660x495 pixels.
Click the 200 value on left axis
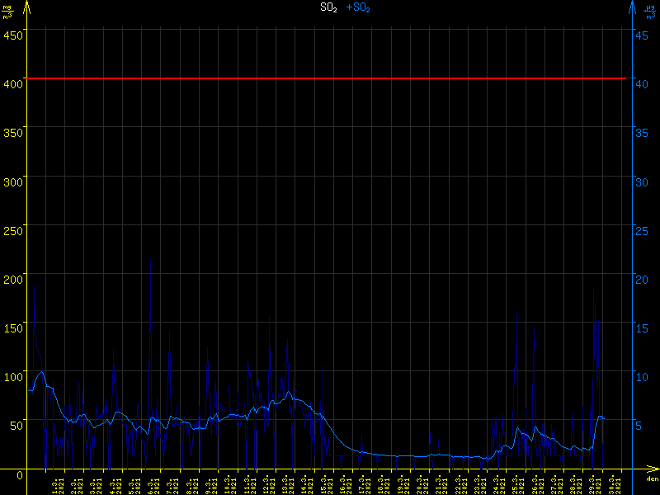(13, 275)
